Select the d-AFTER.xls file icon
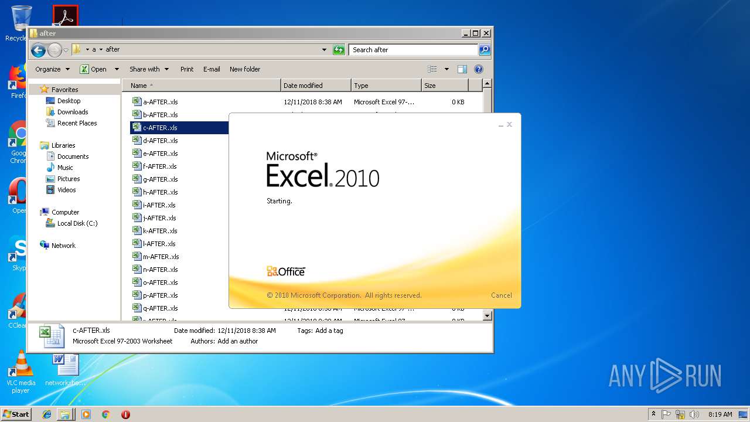750x422 pixels. pos(137,140)
